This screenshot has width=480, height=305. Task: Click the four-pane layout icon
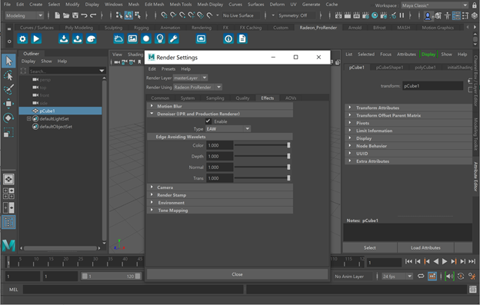(8, 194)
